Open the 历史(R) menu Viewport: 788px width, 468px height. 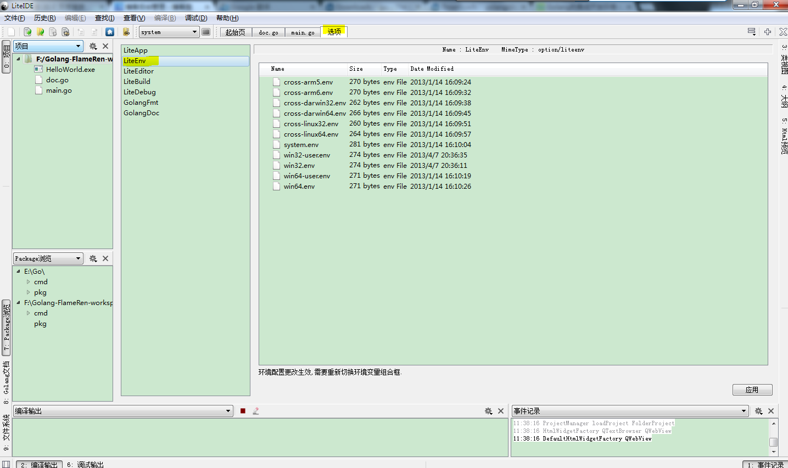[45, 18]
